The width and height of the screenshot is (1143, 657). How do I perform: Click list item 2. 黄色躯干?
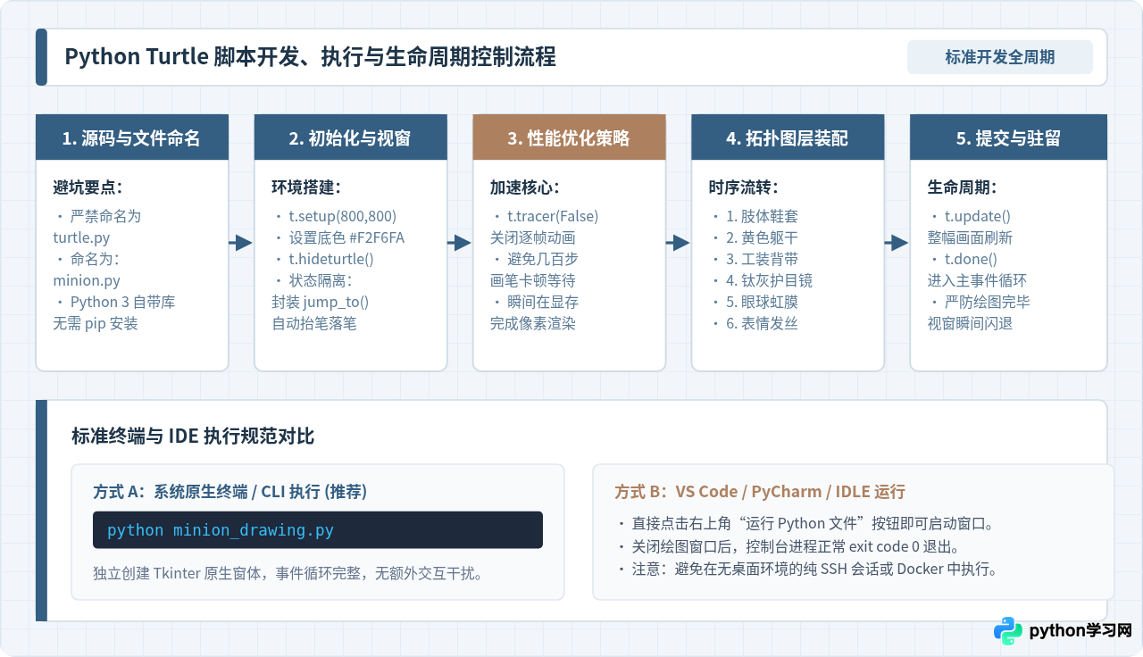[755, 237]
